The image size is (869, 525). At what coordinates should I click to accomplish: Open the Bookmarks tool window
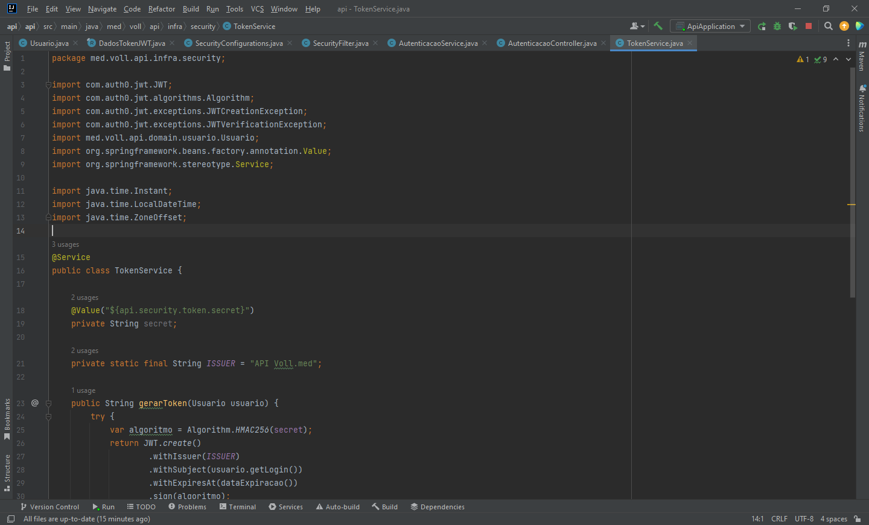tap(7, 419)
